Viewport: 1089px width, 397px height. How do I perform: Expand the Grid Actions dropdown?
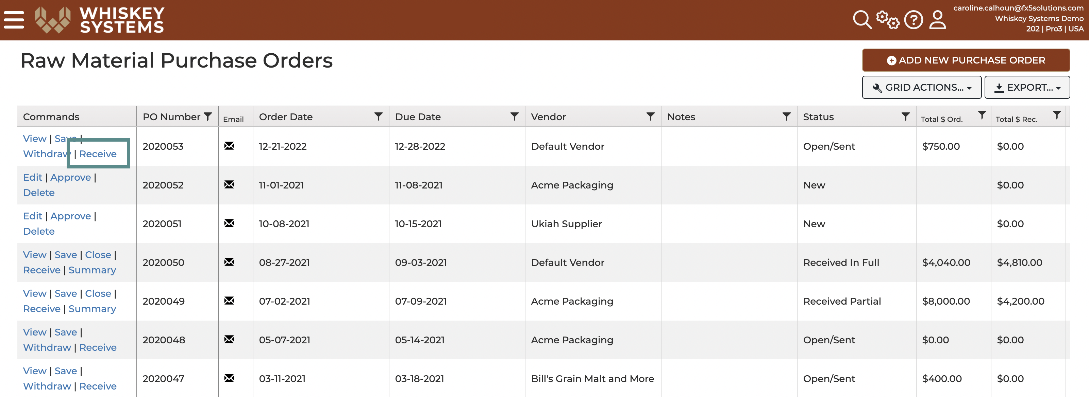click(922, 87)
